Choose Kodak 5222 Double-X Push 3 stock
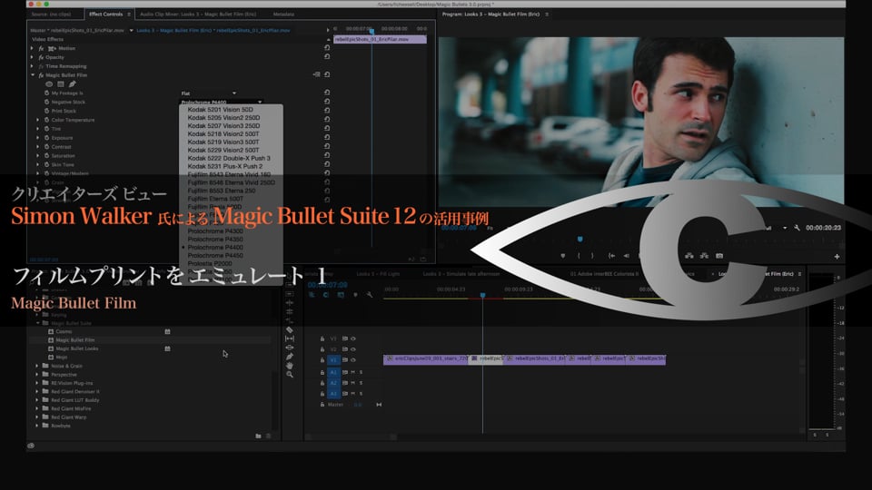 pyautogui.click(x=231, y=158)
